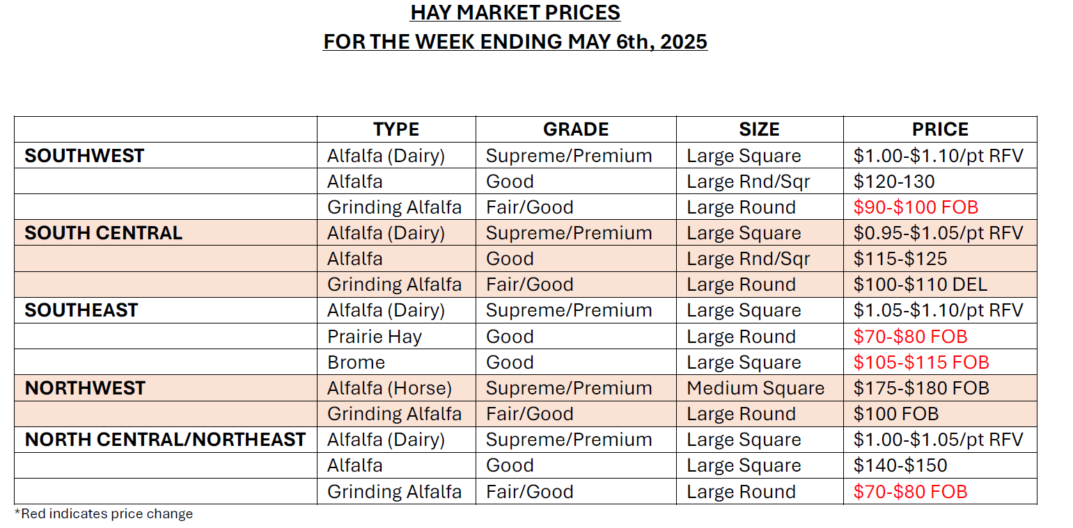Select the TYPE column header

395,129
